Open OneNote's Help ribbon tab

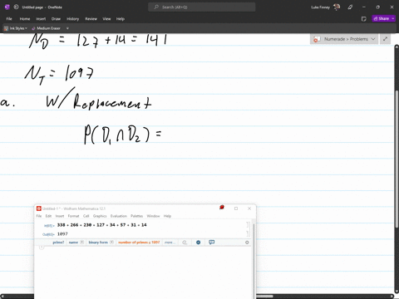pyautogui.click(x=121, y=19)
